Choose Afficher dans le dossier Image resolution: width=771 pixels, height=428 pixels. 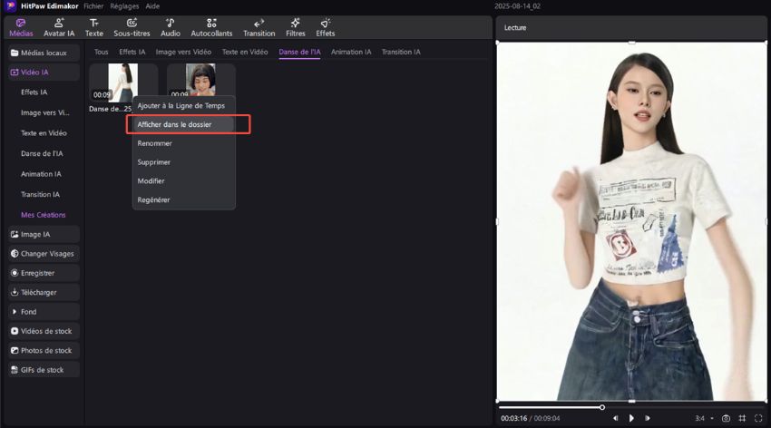pyautogui.click(x=184, y=124)
